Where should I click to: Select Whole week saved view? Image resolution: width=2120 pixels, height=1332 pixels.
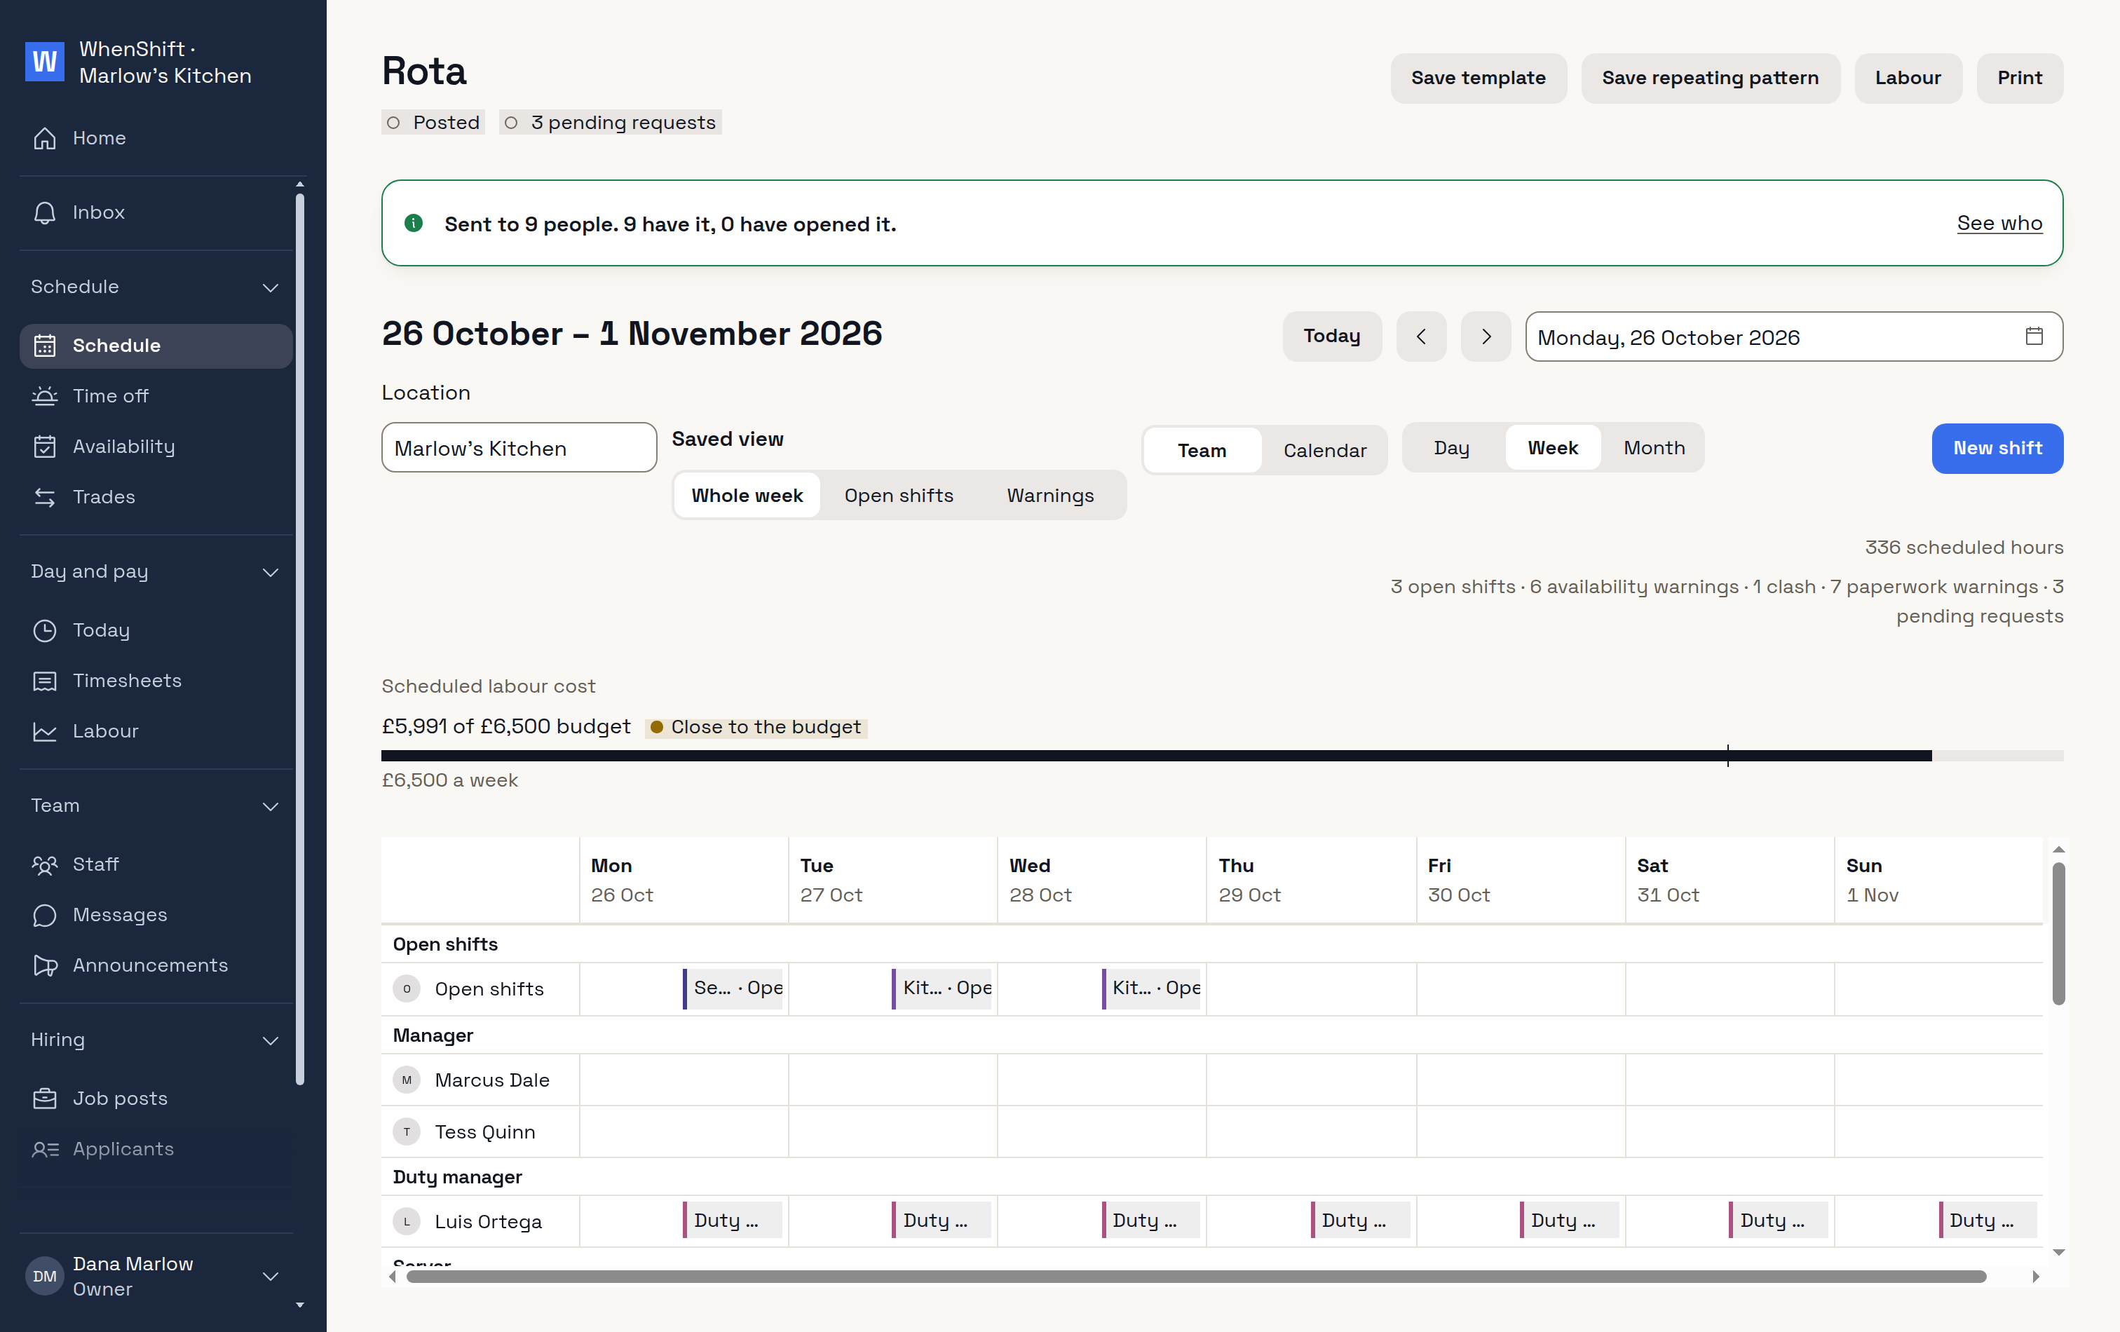(747, 496)
